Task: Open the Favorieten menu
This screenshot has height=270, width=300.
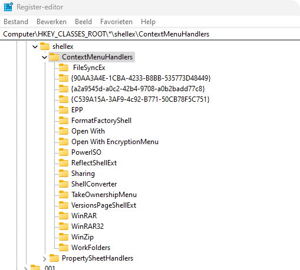Action: (116, 22)
